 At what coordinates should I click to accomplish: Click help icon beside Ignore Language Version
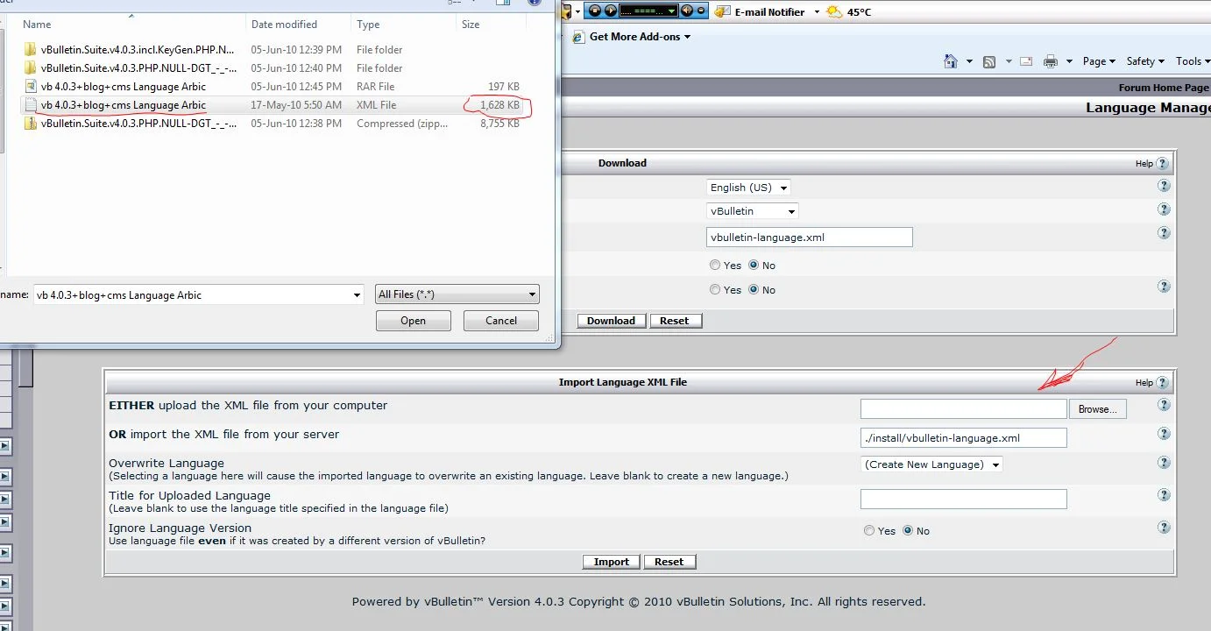coord(1164,528)
